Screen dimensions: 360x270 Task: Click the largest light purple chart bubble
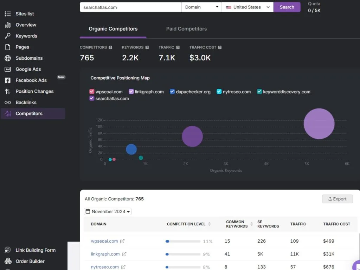(x=319, y=124)
